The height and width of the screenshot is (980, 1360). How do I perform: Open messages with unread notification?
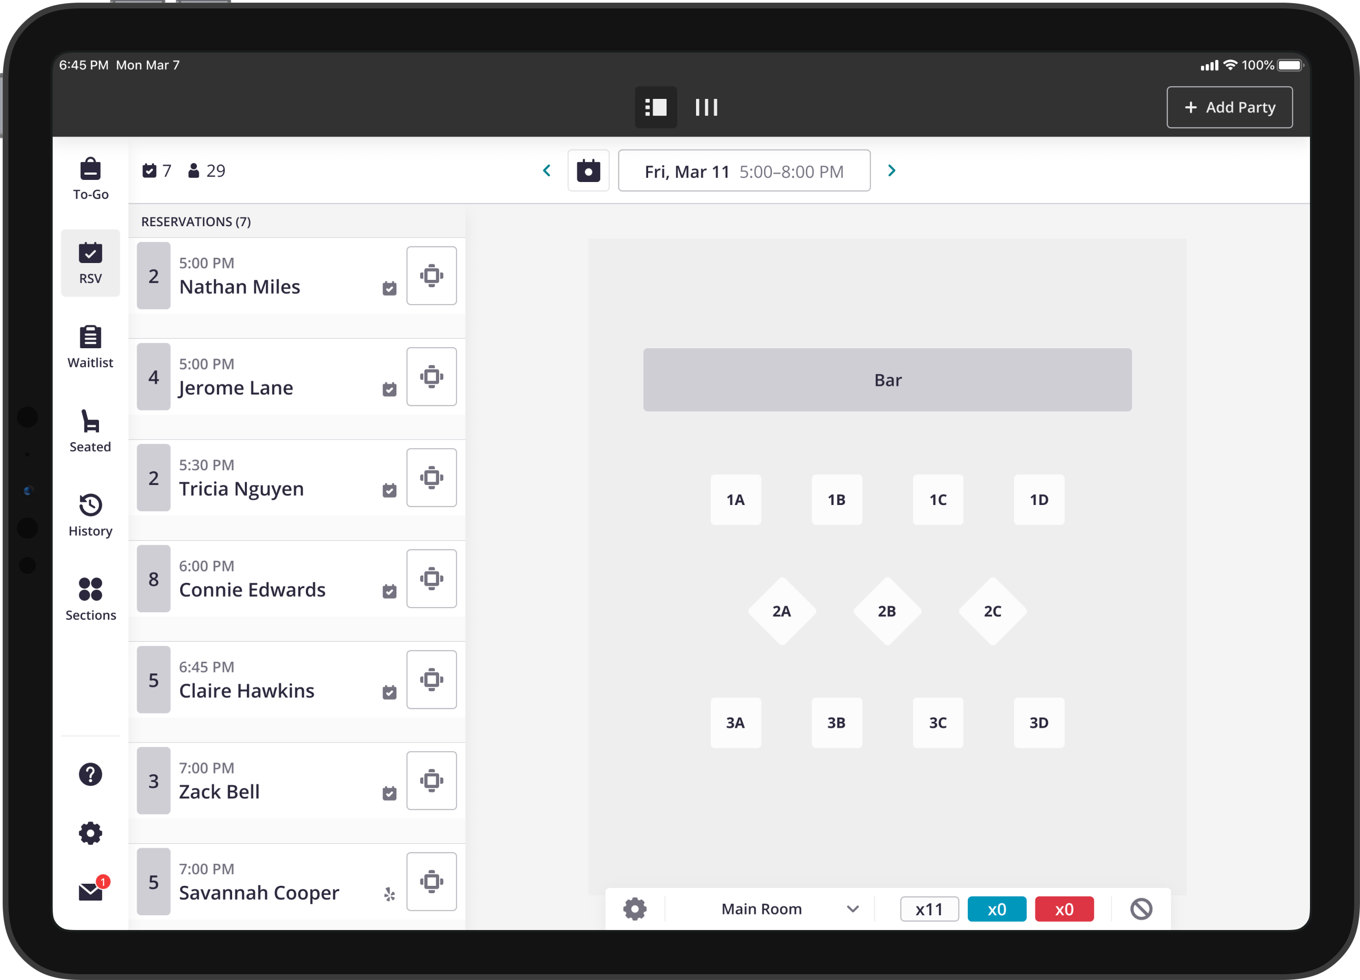click(90, 892)
